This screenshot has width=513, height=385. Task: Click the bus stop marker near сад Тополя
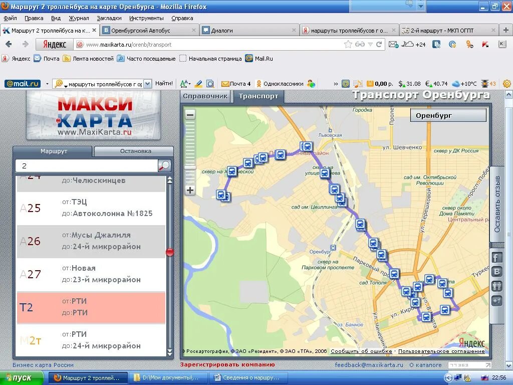[395, 274]
